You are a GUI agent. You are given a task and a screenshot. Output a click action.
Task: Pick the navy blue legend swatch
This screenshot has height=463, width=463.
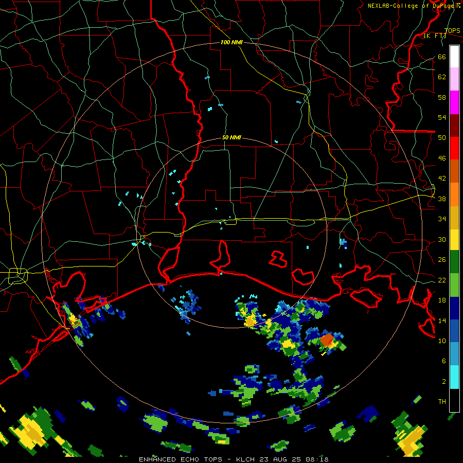tap(454, 308)
